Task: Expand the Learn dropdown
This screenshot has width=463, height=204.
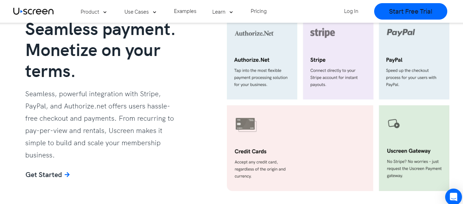Action: [x=222, y=11]
